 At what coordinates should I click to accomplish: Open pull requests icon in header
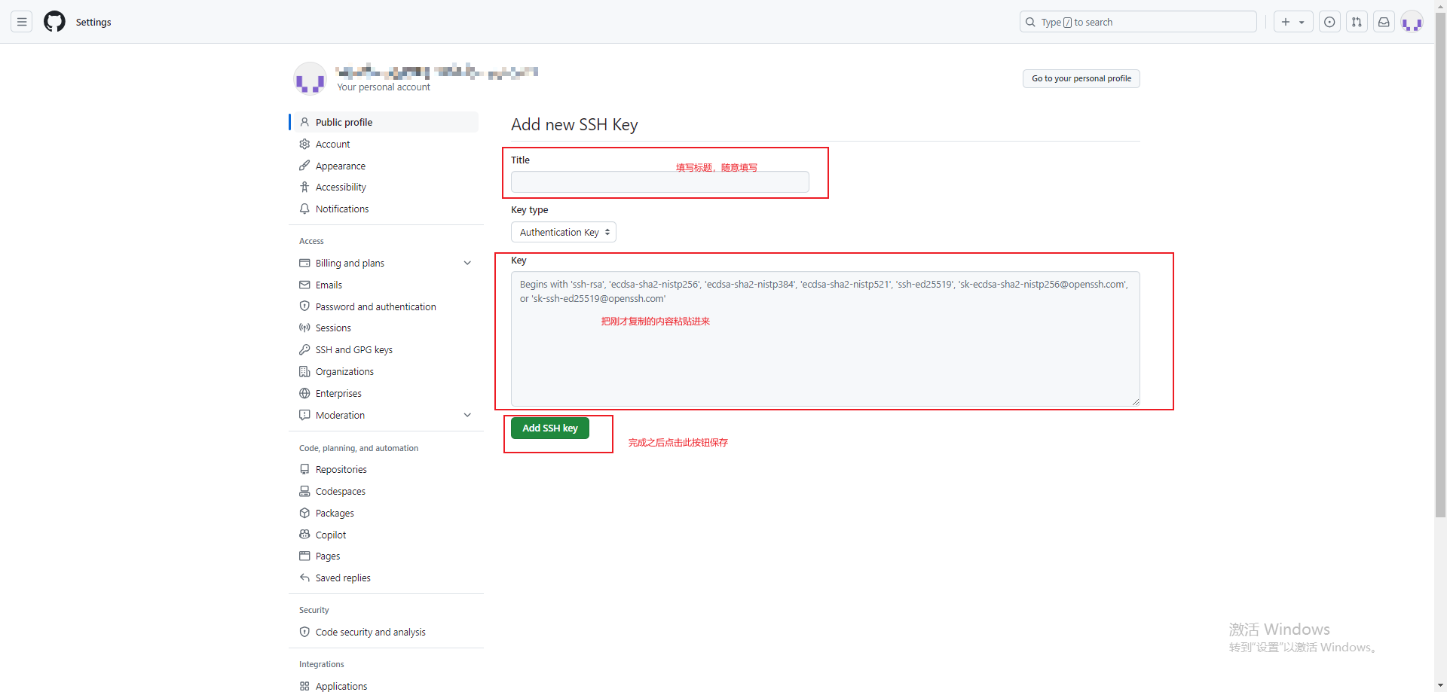point(1357,22)
